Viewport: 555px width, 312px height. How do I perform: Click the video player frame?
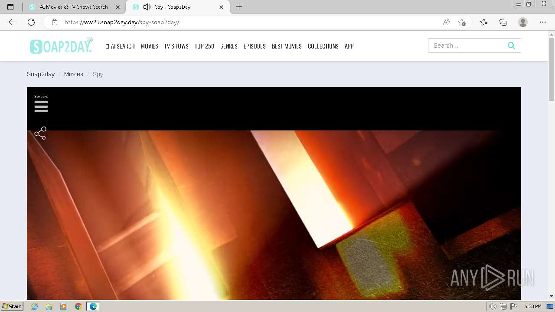click(274, 193)
